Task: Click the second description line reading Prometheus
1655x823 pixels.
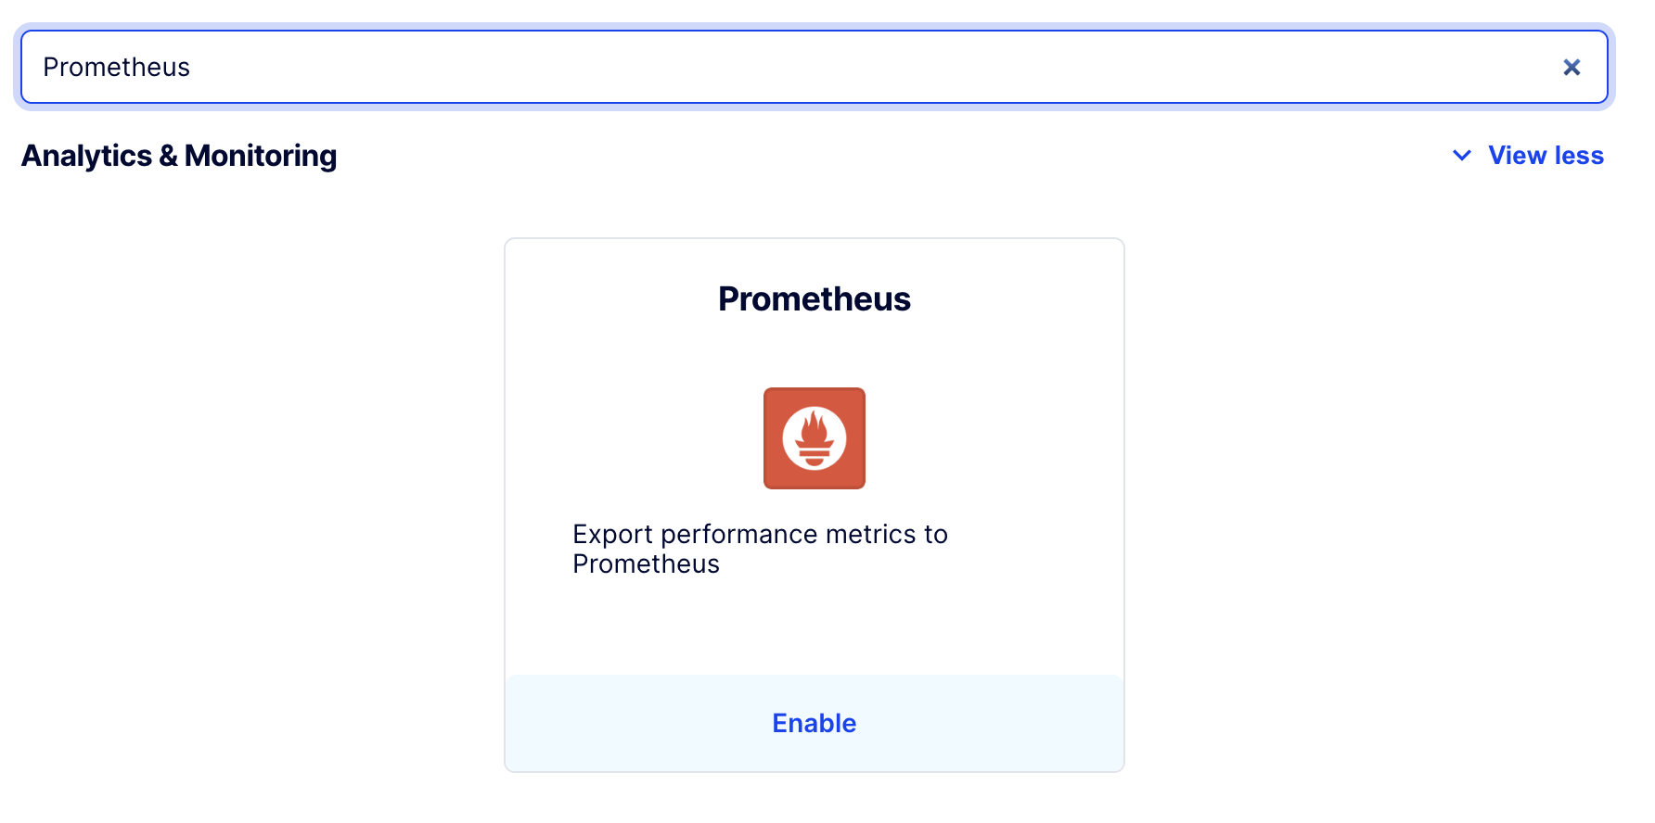Action: [646, 564]
